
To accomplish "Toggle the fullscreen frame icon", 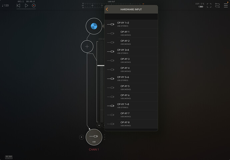I will (x=209, y=5).
